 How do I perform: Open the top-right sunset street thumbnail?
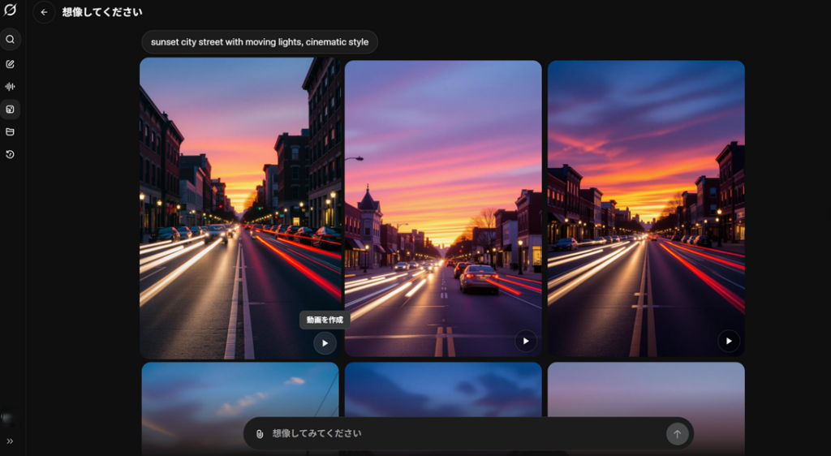point(646,203)
